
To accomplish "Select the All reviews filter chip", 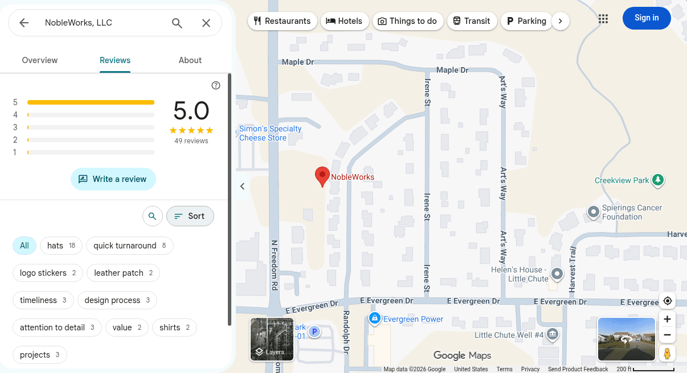I will click(x=24, y=246).
